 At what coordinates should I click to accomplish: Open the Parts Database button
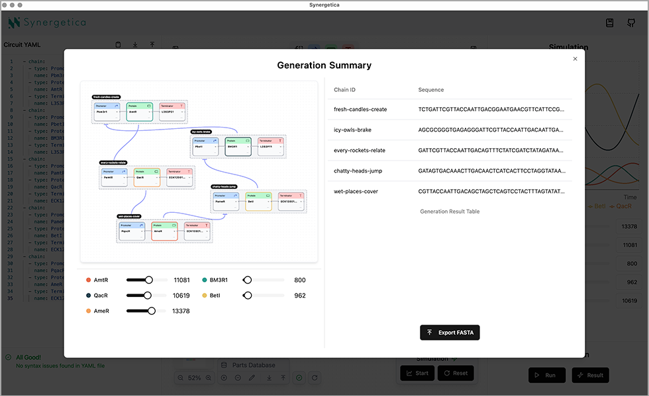point(253,366)
